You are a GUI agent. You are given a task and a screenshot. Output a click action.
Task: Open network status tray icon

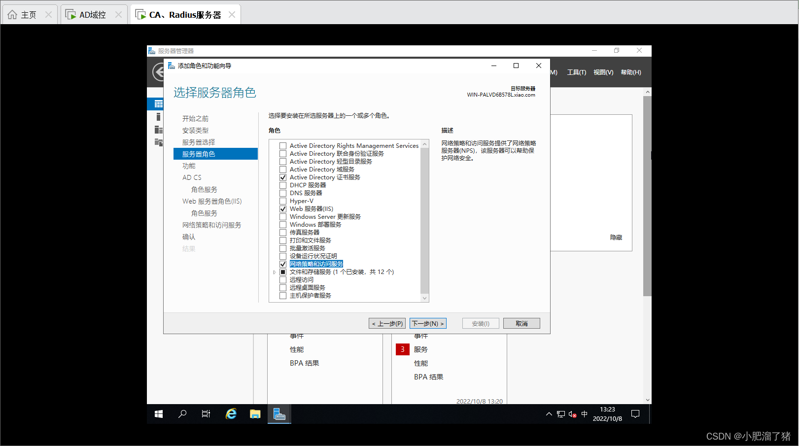(x=561, y=414)
